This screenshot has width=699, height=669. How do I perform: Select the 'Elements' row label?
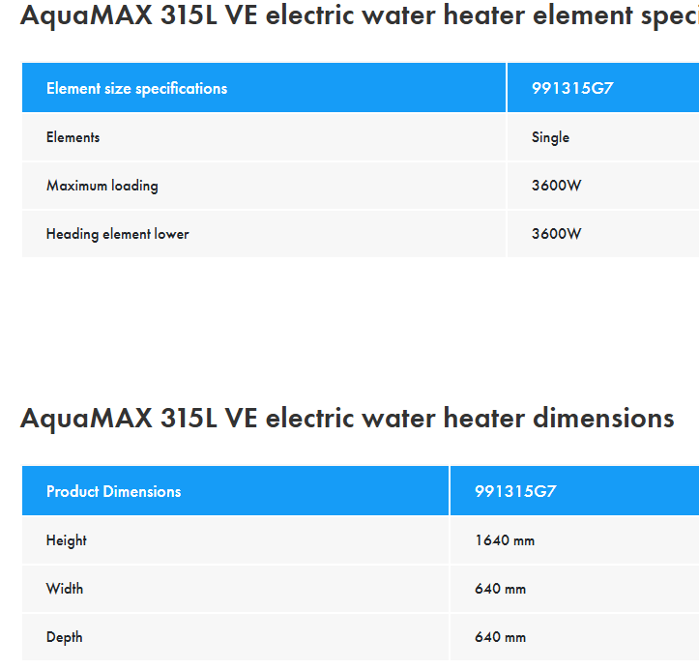[x=73, y=137]
